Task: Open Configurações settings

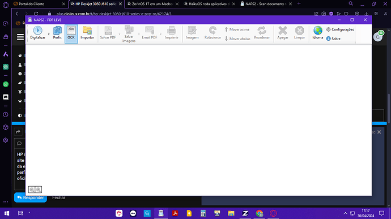Action: pos(340,29)
